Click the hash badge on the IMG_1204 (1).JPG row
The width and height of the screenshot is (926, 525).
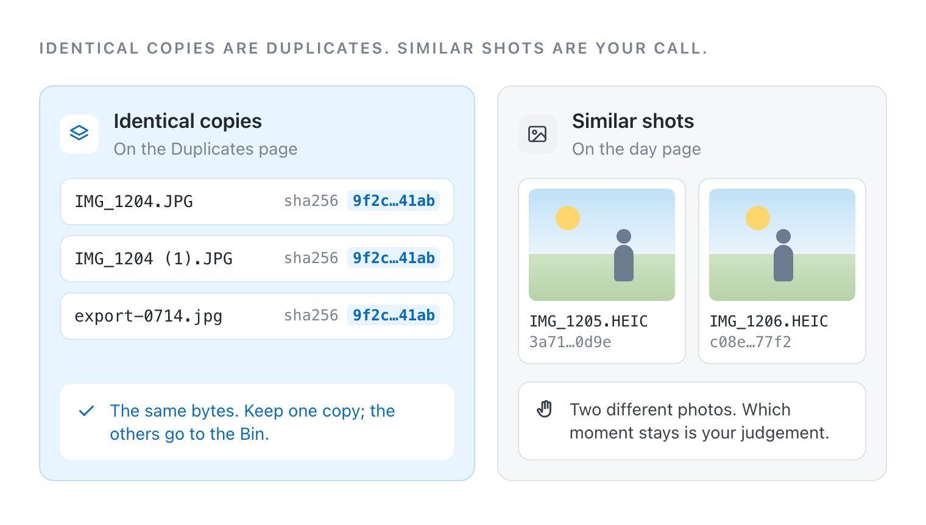[x=394, y=258]
